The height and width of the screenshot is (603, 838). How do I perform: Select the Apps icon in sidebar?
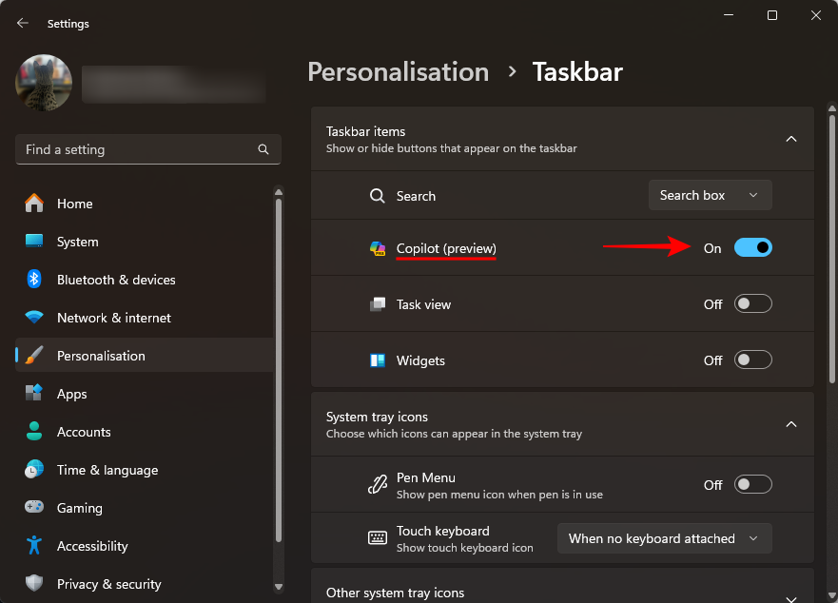34,394
